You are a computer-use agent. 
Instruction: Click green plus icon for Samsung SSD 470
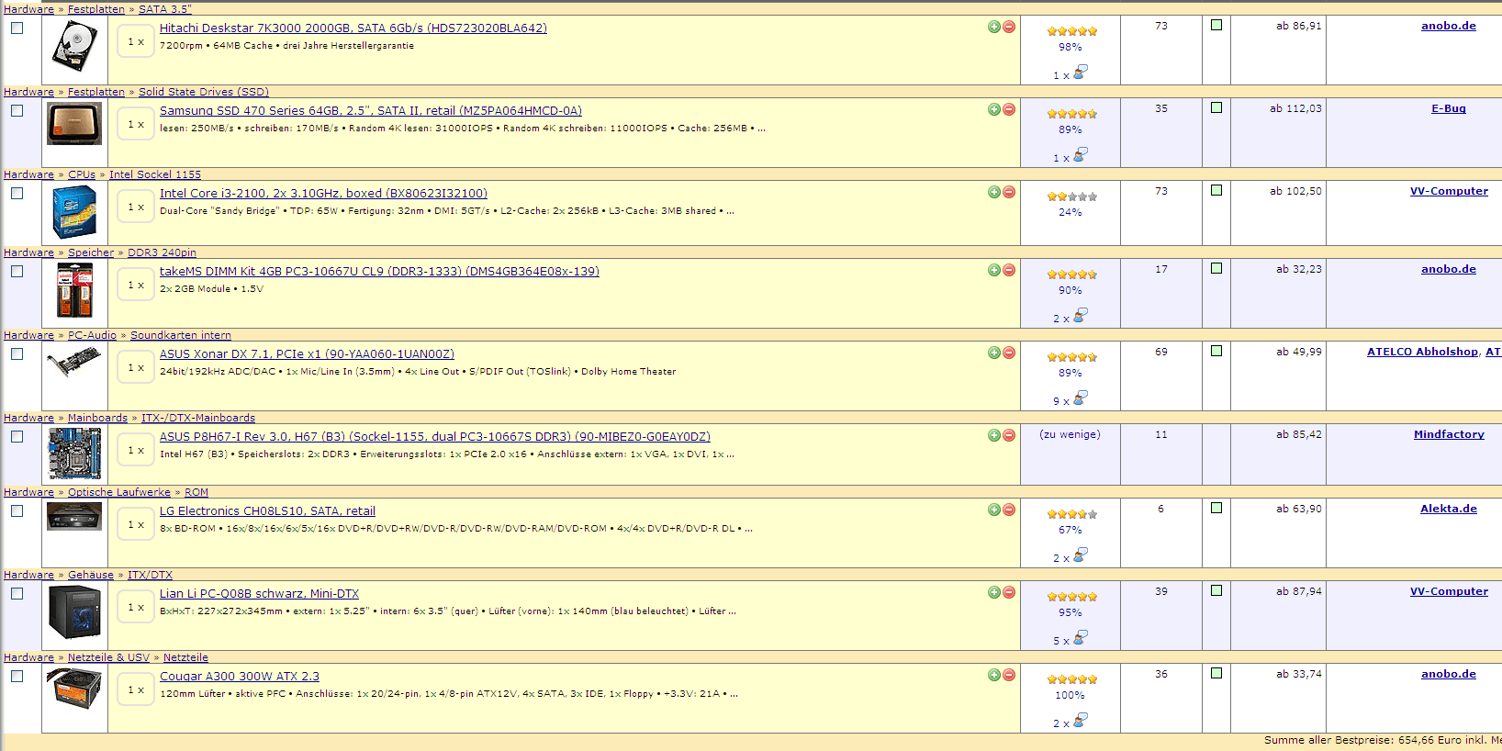(x=994, y=109)
